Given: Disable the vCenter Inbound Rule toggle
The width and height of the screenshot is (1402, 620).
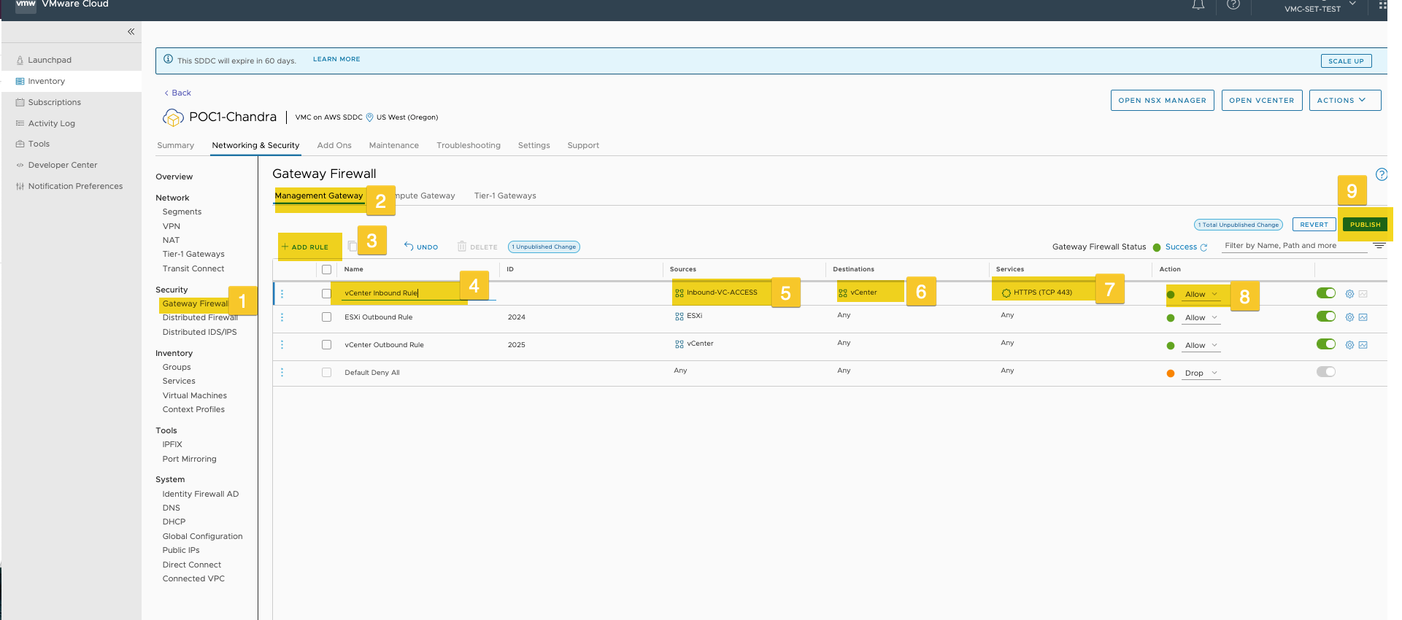Looking at the screenshot, I should coord(1326,293).
